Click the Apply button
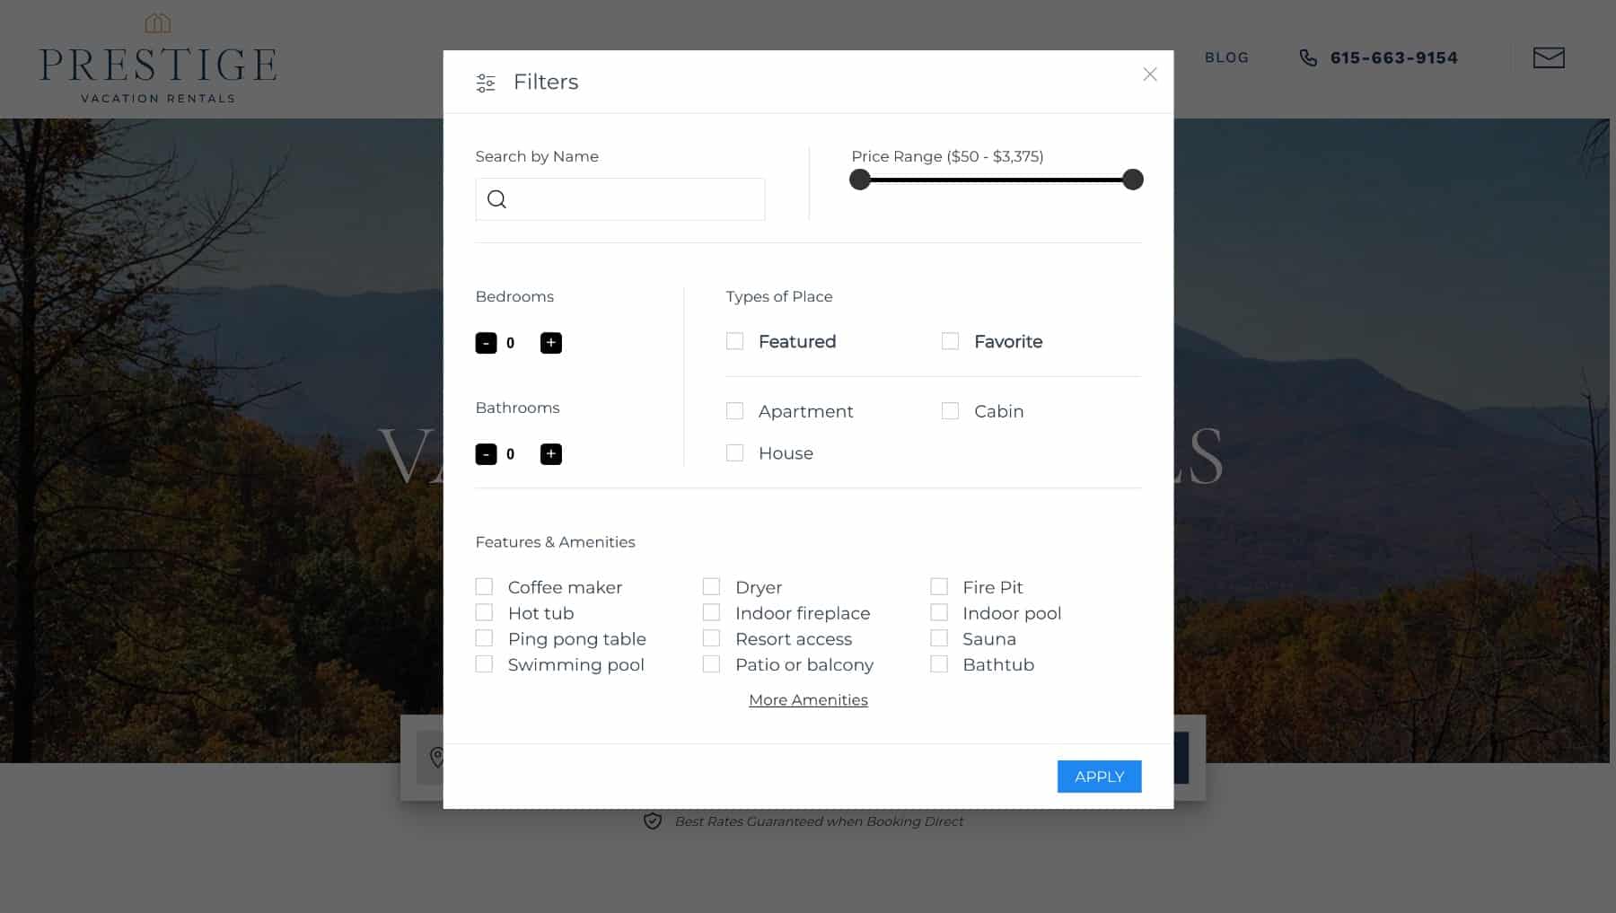The image size is (1616, 913). [x=1099, y=777]
